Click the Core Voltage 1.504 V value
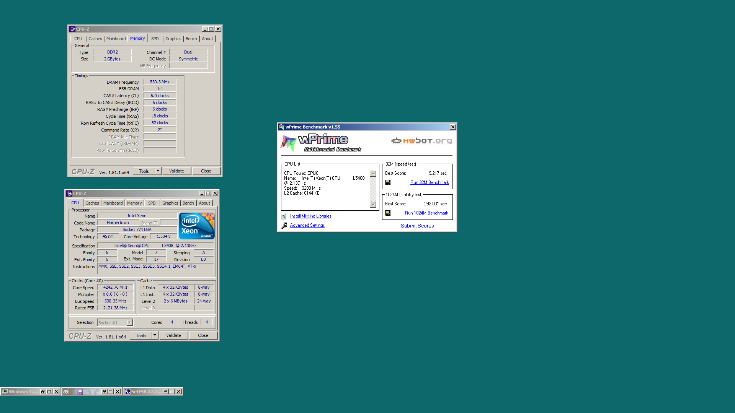This screenshot has width=735, height=413. (163, 236)
